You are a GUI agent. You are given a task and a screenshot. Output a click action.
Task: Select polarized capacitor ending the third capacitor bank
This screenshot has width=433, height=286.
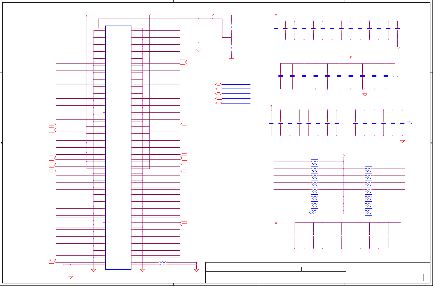tap(409, 123)
